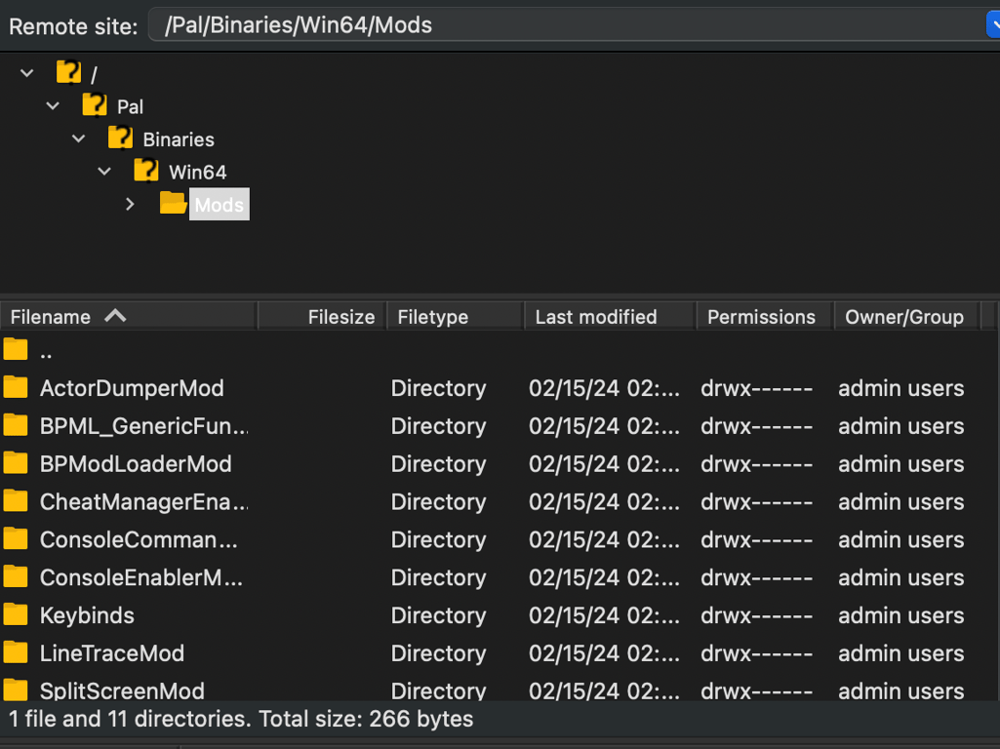This screenshot has height=749, width=1000.
Task: Select the ActorDumperMod folder icon
Action: 16,387
